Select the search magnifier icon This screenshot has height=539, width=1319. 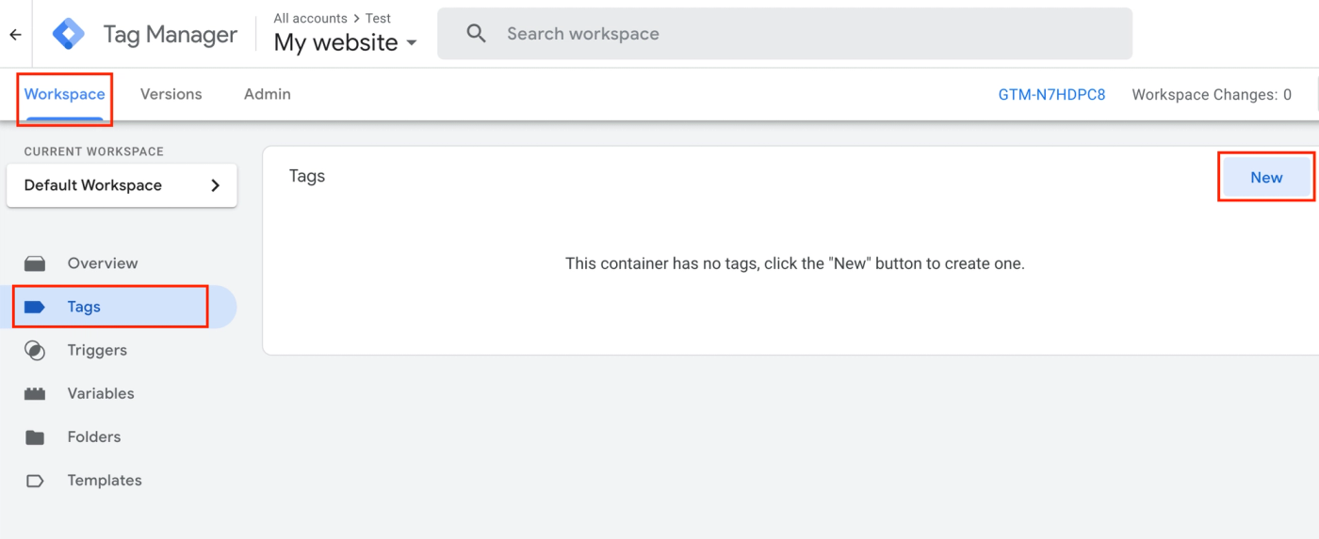click(x=477, y=34)
